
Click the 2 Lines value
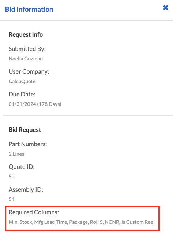pos(16,154)
